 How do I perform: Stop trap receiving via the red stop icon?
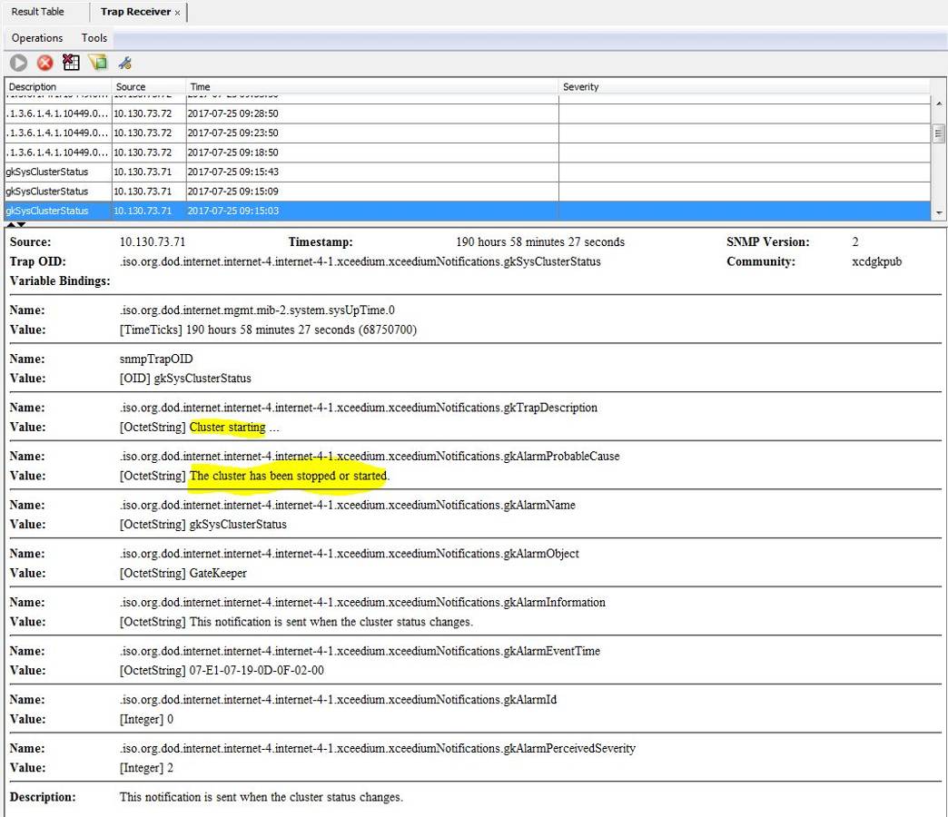[44, 62]
